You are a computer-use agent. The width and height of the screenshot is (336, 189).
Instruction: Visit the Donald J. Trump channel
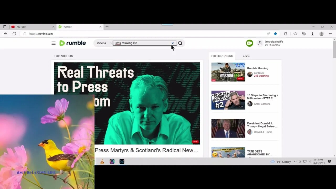263,132
